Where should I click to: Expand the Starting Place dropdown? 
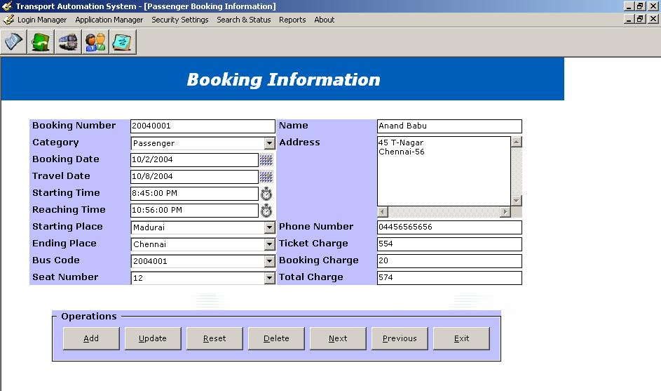(x=270, y=227)
